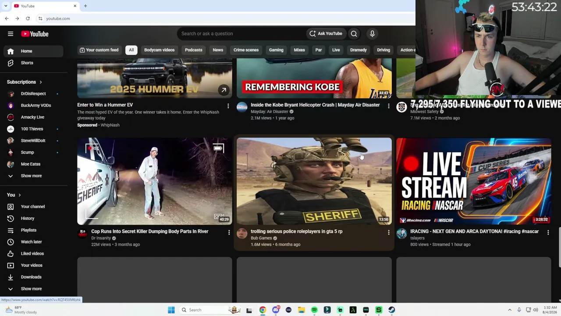
Task: Open the Ask YouTube assistant
Action: 326,34
